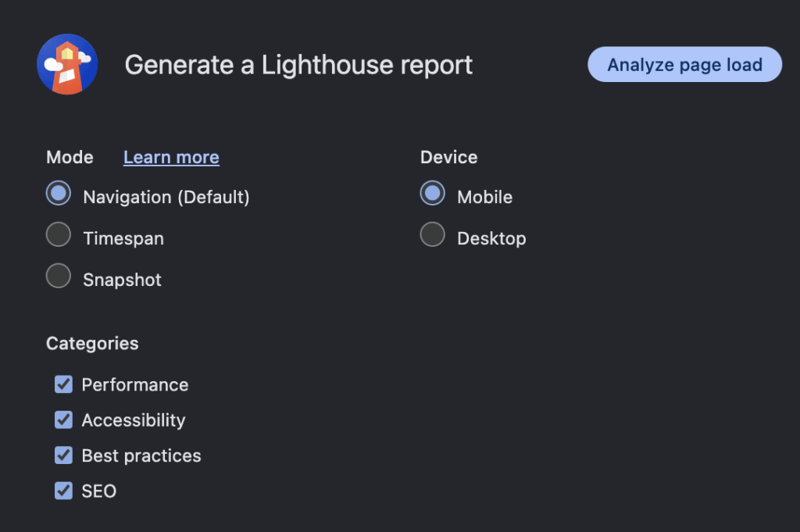This screenshot has width=800, height=532.
Task: Click the Device section label
Action: 448,157
